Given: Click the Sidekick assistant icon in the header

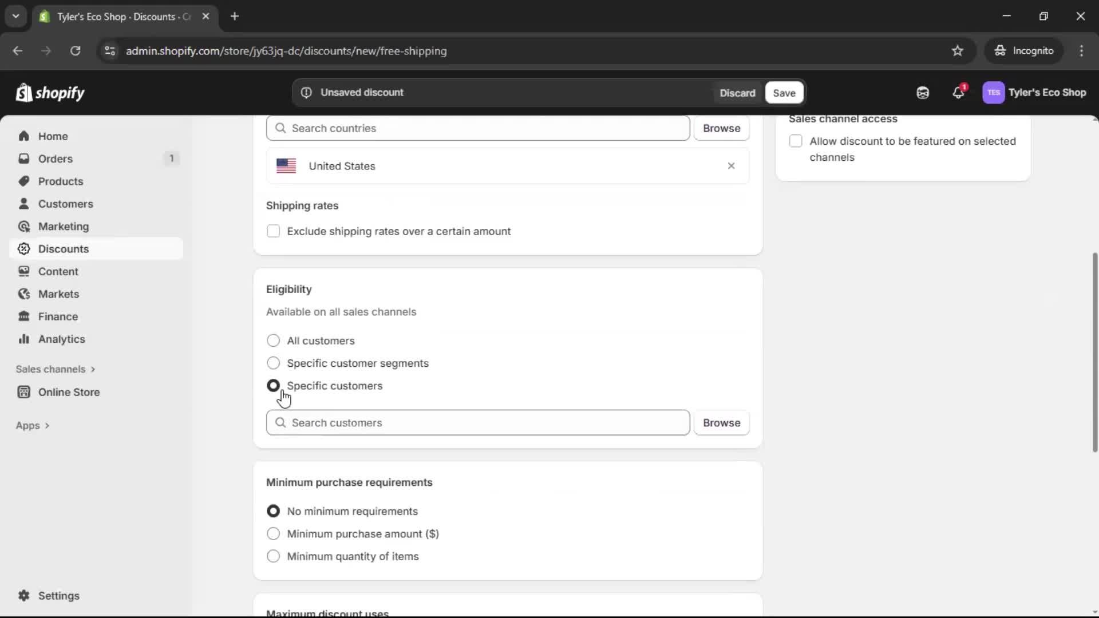Looking at the screenshot, I should (x=923, y=92).
